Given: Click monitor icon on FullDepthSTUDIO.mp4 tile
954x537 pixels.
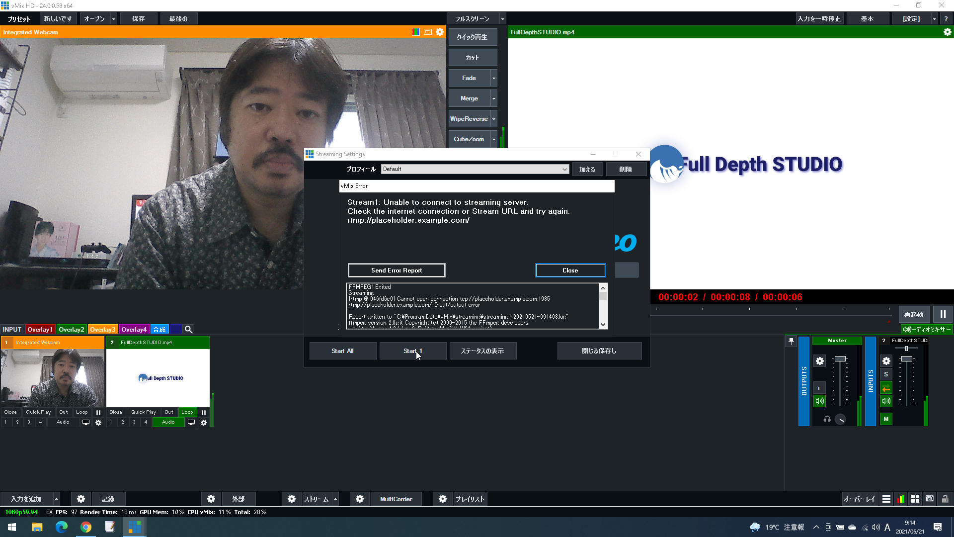Looking at the screenshot, I should tap(191, 423).
